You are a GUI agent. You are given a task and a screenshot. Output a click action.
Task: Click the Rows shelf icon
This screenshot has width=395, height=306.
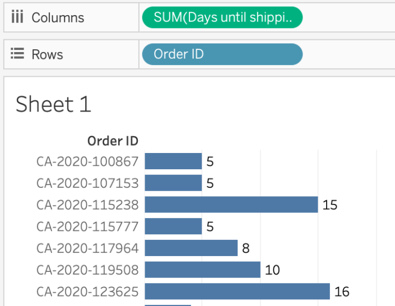(x=17, y=54)
